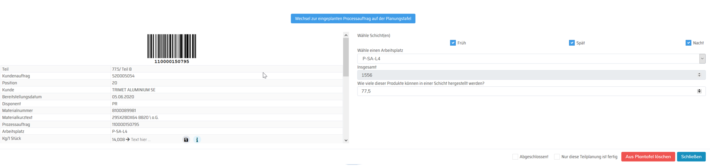This screenshot has height=168, width=710.
Task: Click the Insgesamt stepper arrows
Action: pos(699,75)
